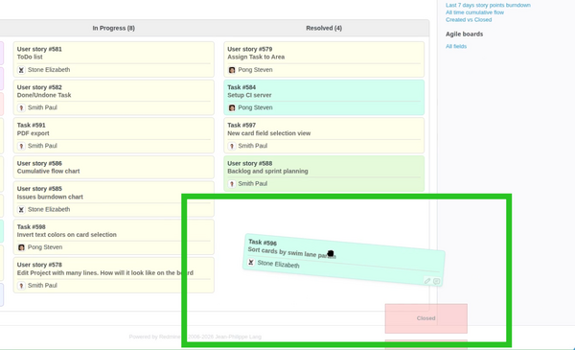Click Smith Paul avatar on story #588

[232, 184]
